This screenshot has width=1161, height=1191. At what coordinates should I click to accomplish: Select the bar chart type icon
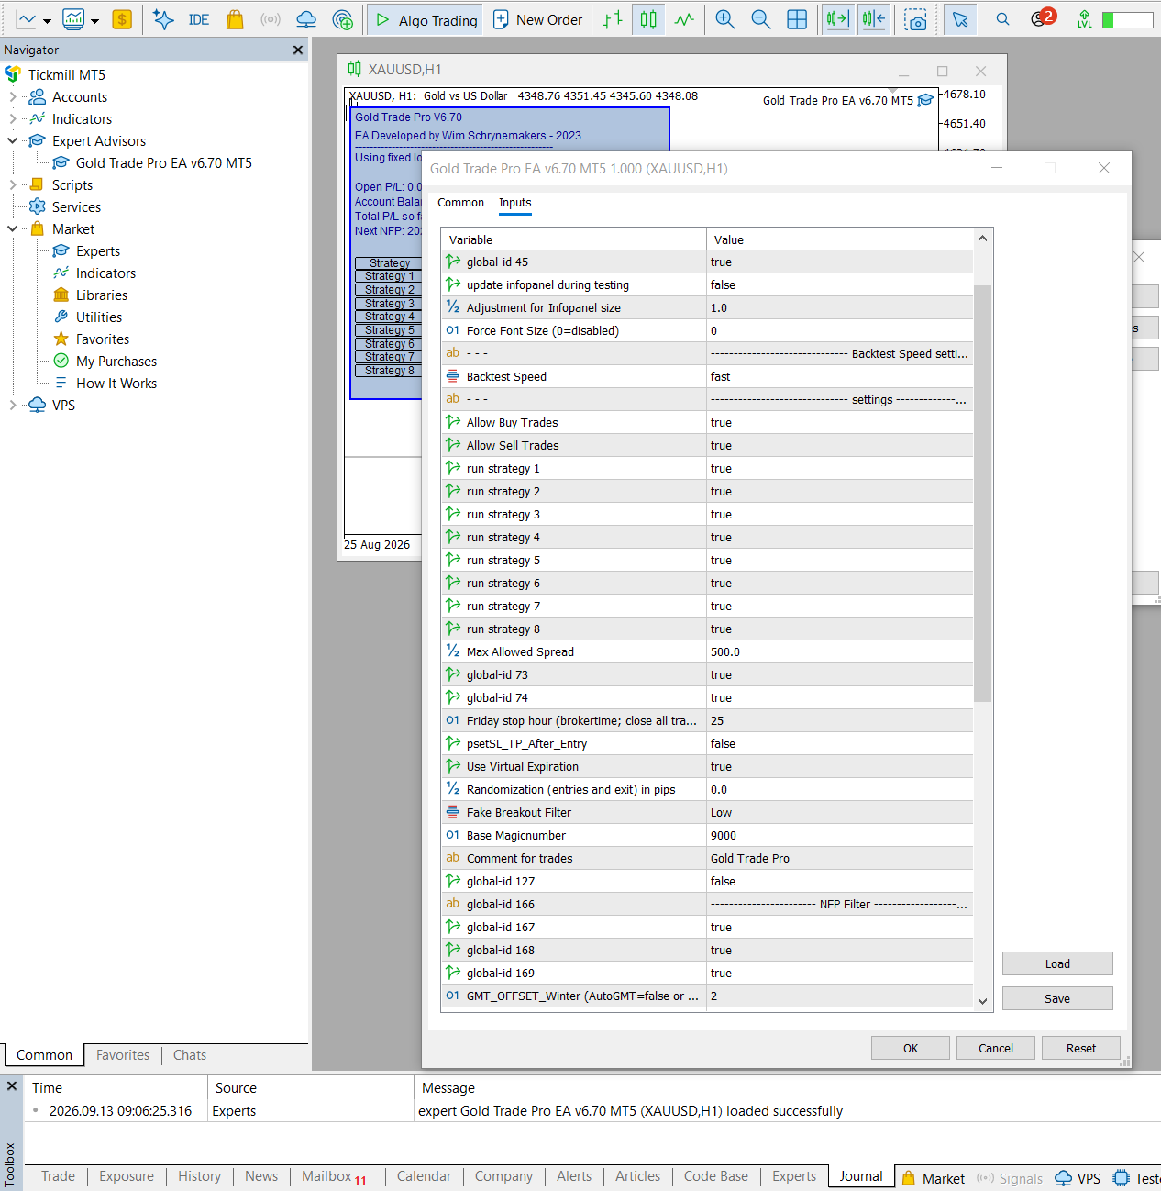(x=613, y=19)
